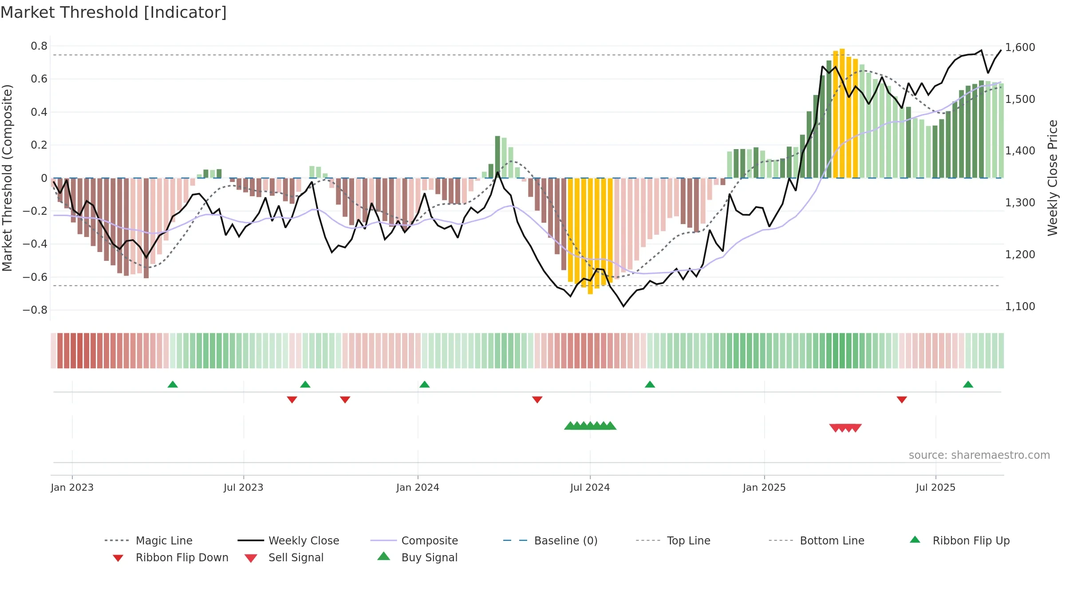Toggle the Baseline (0) legend entry
The width and height of the screenshot is (1065, 599).
pyautogui.click(x=550, y=540)
